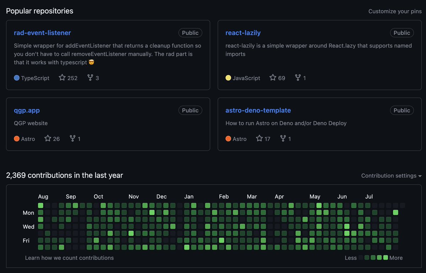This screenshot has width=426, height=273.
Task: Open the react-lazily repository link
Action: pos(243,33)
